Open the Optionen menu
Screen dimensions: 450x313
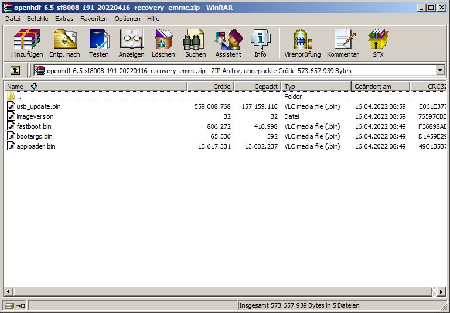(x=127, y=19)
